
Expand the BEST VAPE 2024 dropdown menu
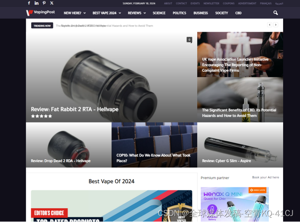click(107, 13)
